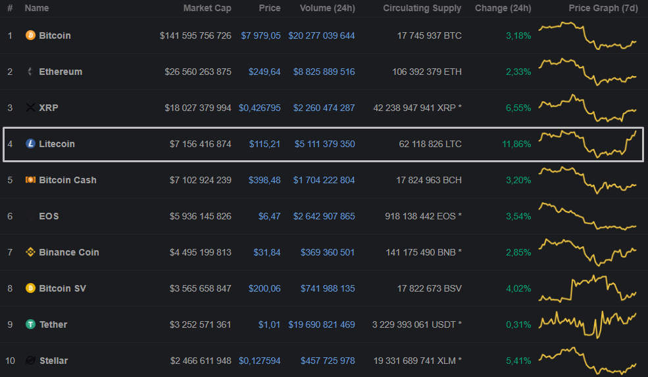This screenshot has height=377, width=648.
Task: Open the Bitcoin SV name link
Action: [x=62, y=288]
